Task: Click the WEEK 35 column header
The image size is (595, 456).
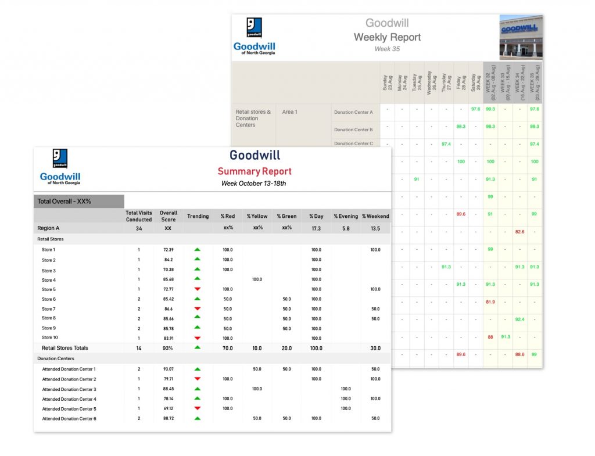Action: pyautogui.click(x=536, y=81)
